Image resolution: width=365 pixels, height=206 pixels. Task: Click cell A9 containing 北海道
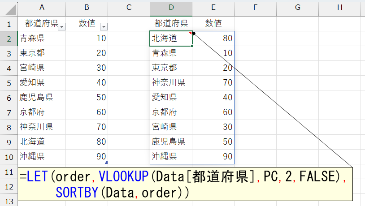(42, 142)
